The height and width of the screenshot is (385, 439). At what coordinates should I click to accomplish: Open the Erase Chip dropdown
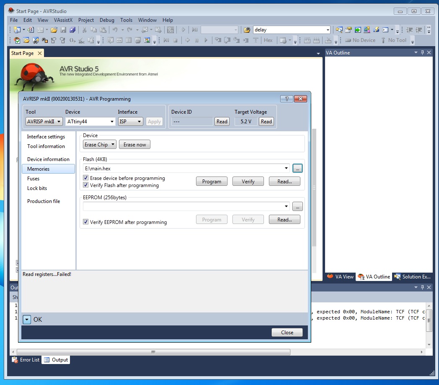[x=100, y=144]
